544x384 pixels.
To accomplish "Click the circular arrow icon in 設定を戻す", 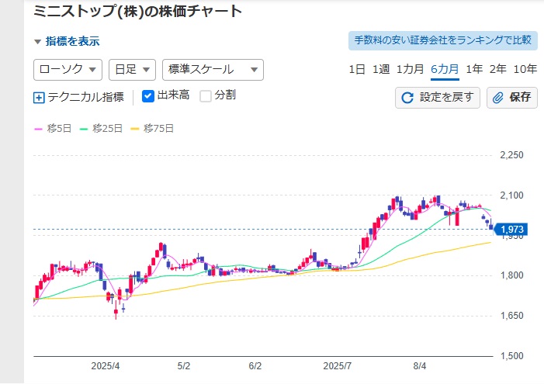I will [x=407, y=98].
